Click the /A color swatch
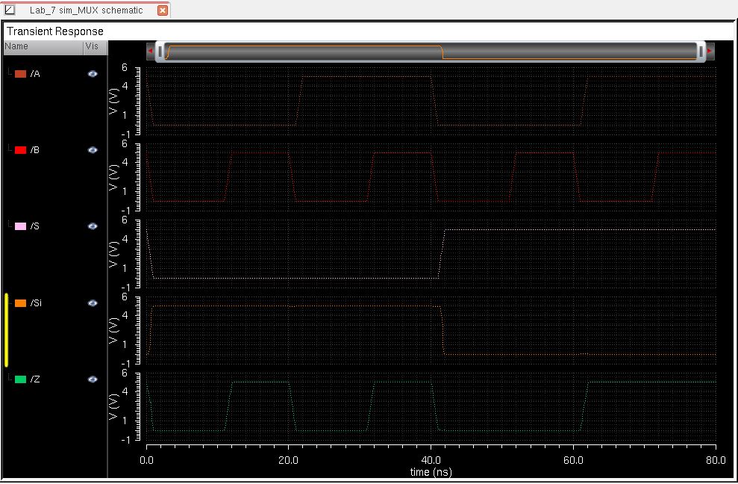 [x=20, y=73]
